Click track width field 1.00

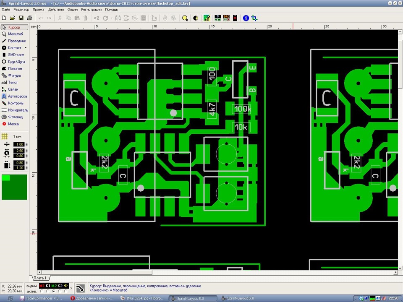click(19, 145)
